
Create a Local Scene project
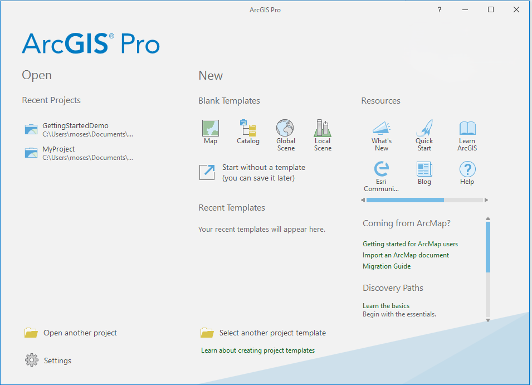323,132
